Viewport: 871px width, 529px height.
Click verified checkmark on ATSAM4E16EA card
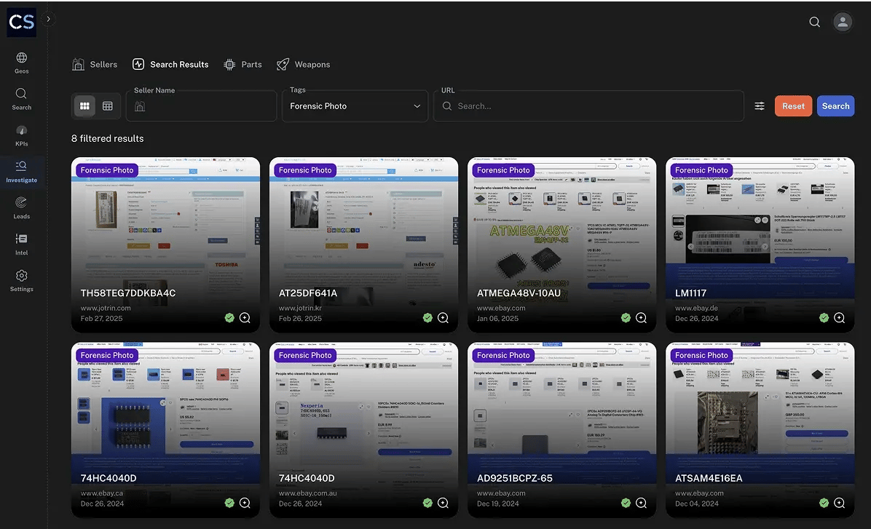[824, 503]
